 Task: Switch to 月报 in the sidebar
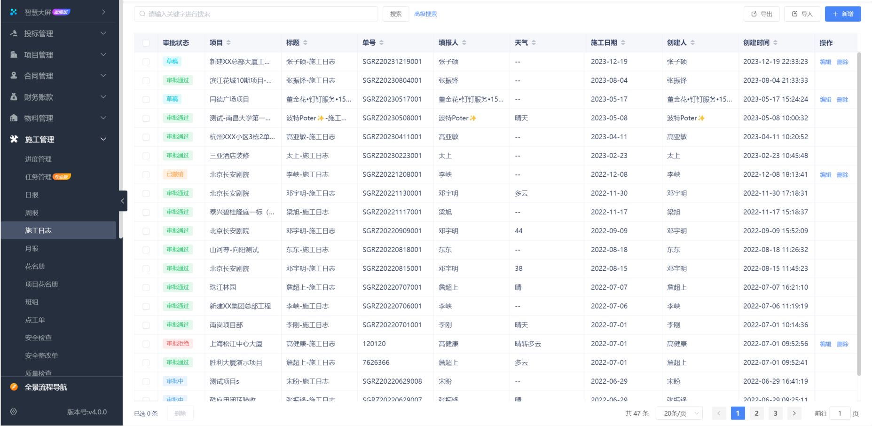click(31, 248)
